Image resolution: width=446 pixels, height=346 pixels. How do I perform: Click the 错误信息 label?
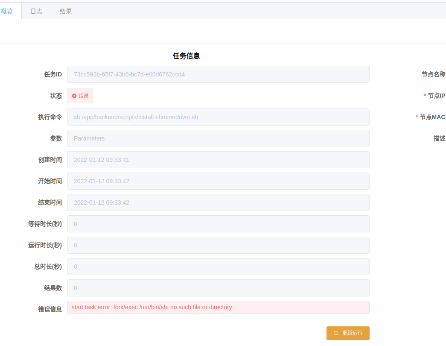pos(50,309)
